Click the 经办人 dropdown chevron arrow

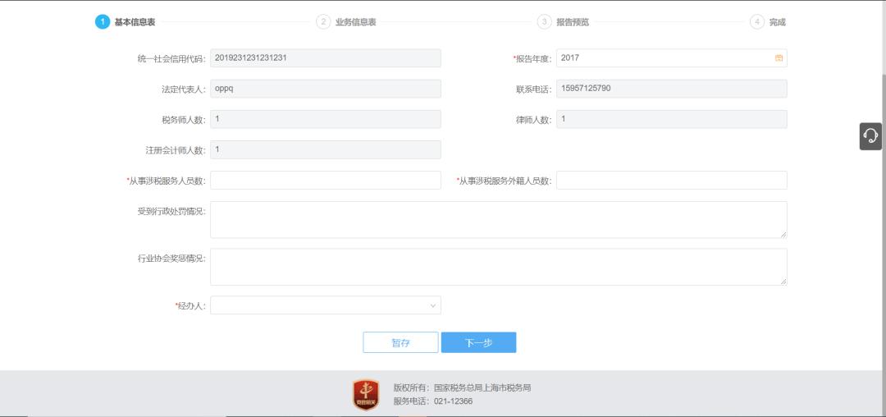pos(433,305)
